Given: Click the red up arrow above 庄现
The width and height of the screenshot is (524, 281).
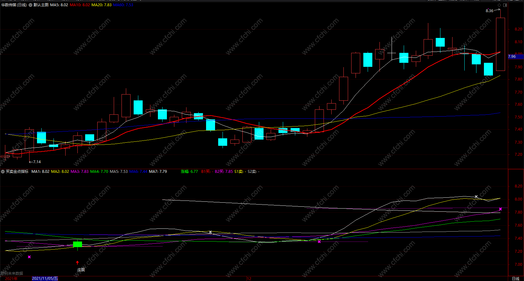Looking at the screenshot, I should pyautogui.click(x=77, y=263).
